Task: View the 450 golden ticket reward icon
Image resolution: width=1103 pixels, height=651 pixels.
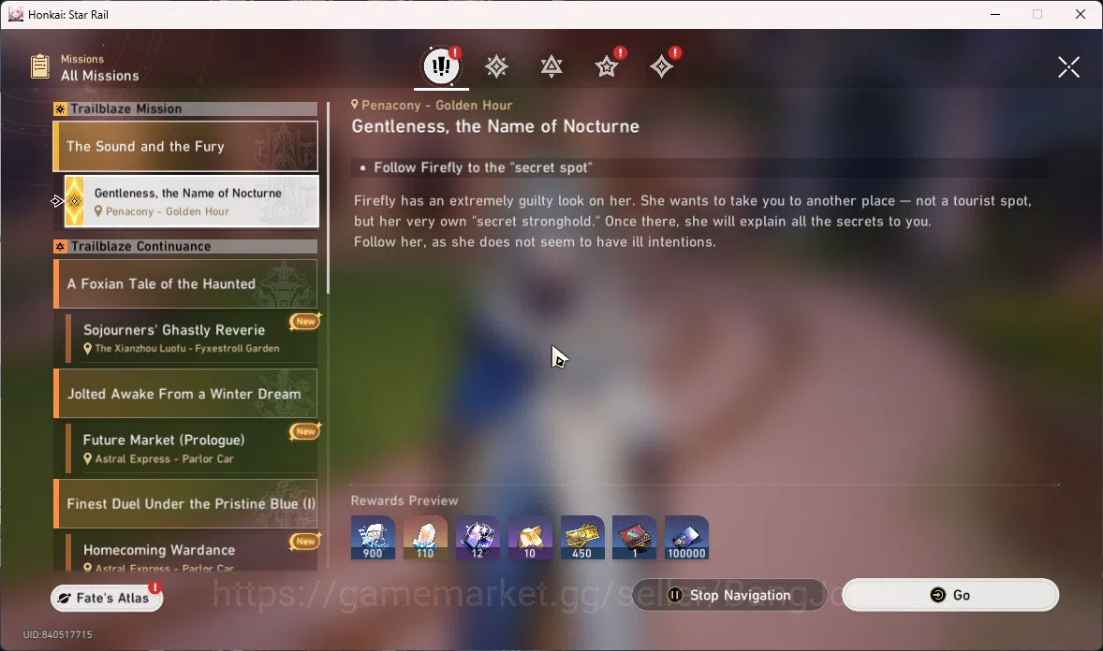Action: (x=582, y=538)
